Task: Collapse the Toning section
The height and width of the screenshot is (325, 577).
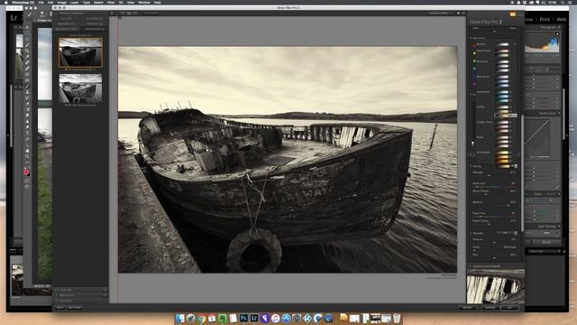Action: tap(471, 166)
